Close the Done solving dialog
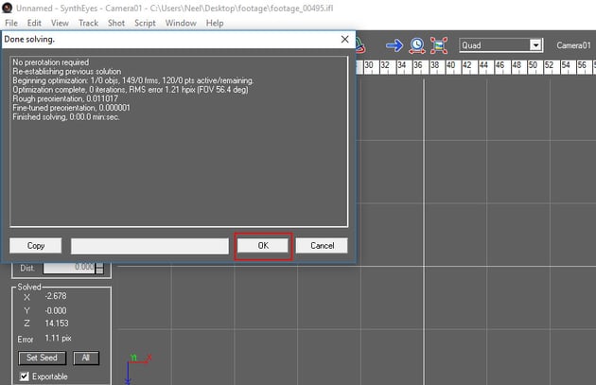The image size is (596, 385). [x=344, y=39]
